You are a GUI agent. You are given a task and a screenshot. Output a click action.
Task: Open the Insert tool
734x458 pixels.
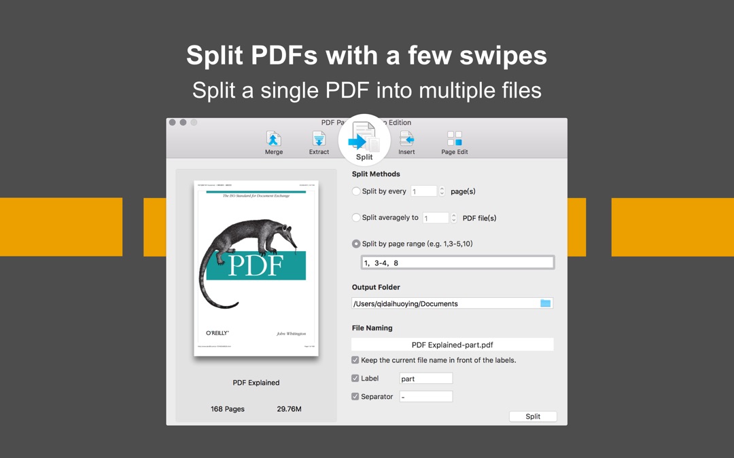406,143
